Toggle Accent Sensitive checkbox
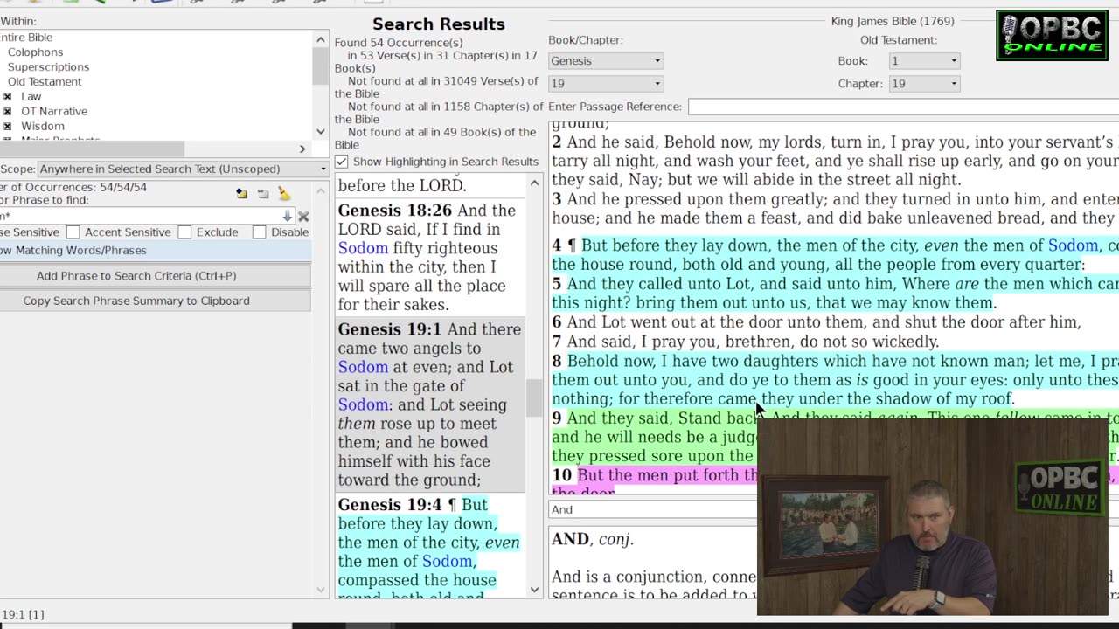The width and height of the screenshot is (1119, 629). tap(73, 232)
